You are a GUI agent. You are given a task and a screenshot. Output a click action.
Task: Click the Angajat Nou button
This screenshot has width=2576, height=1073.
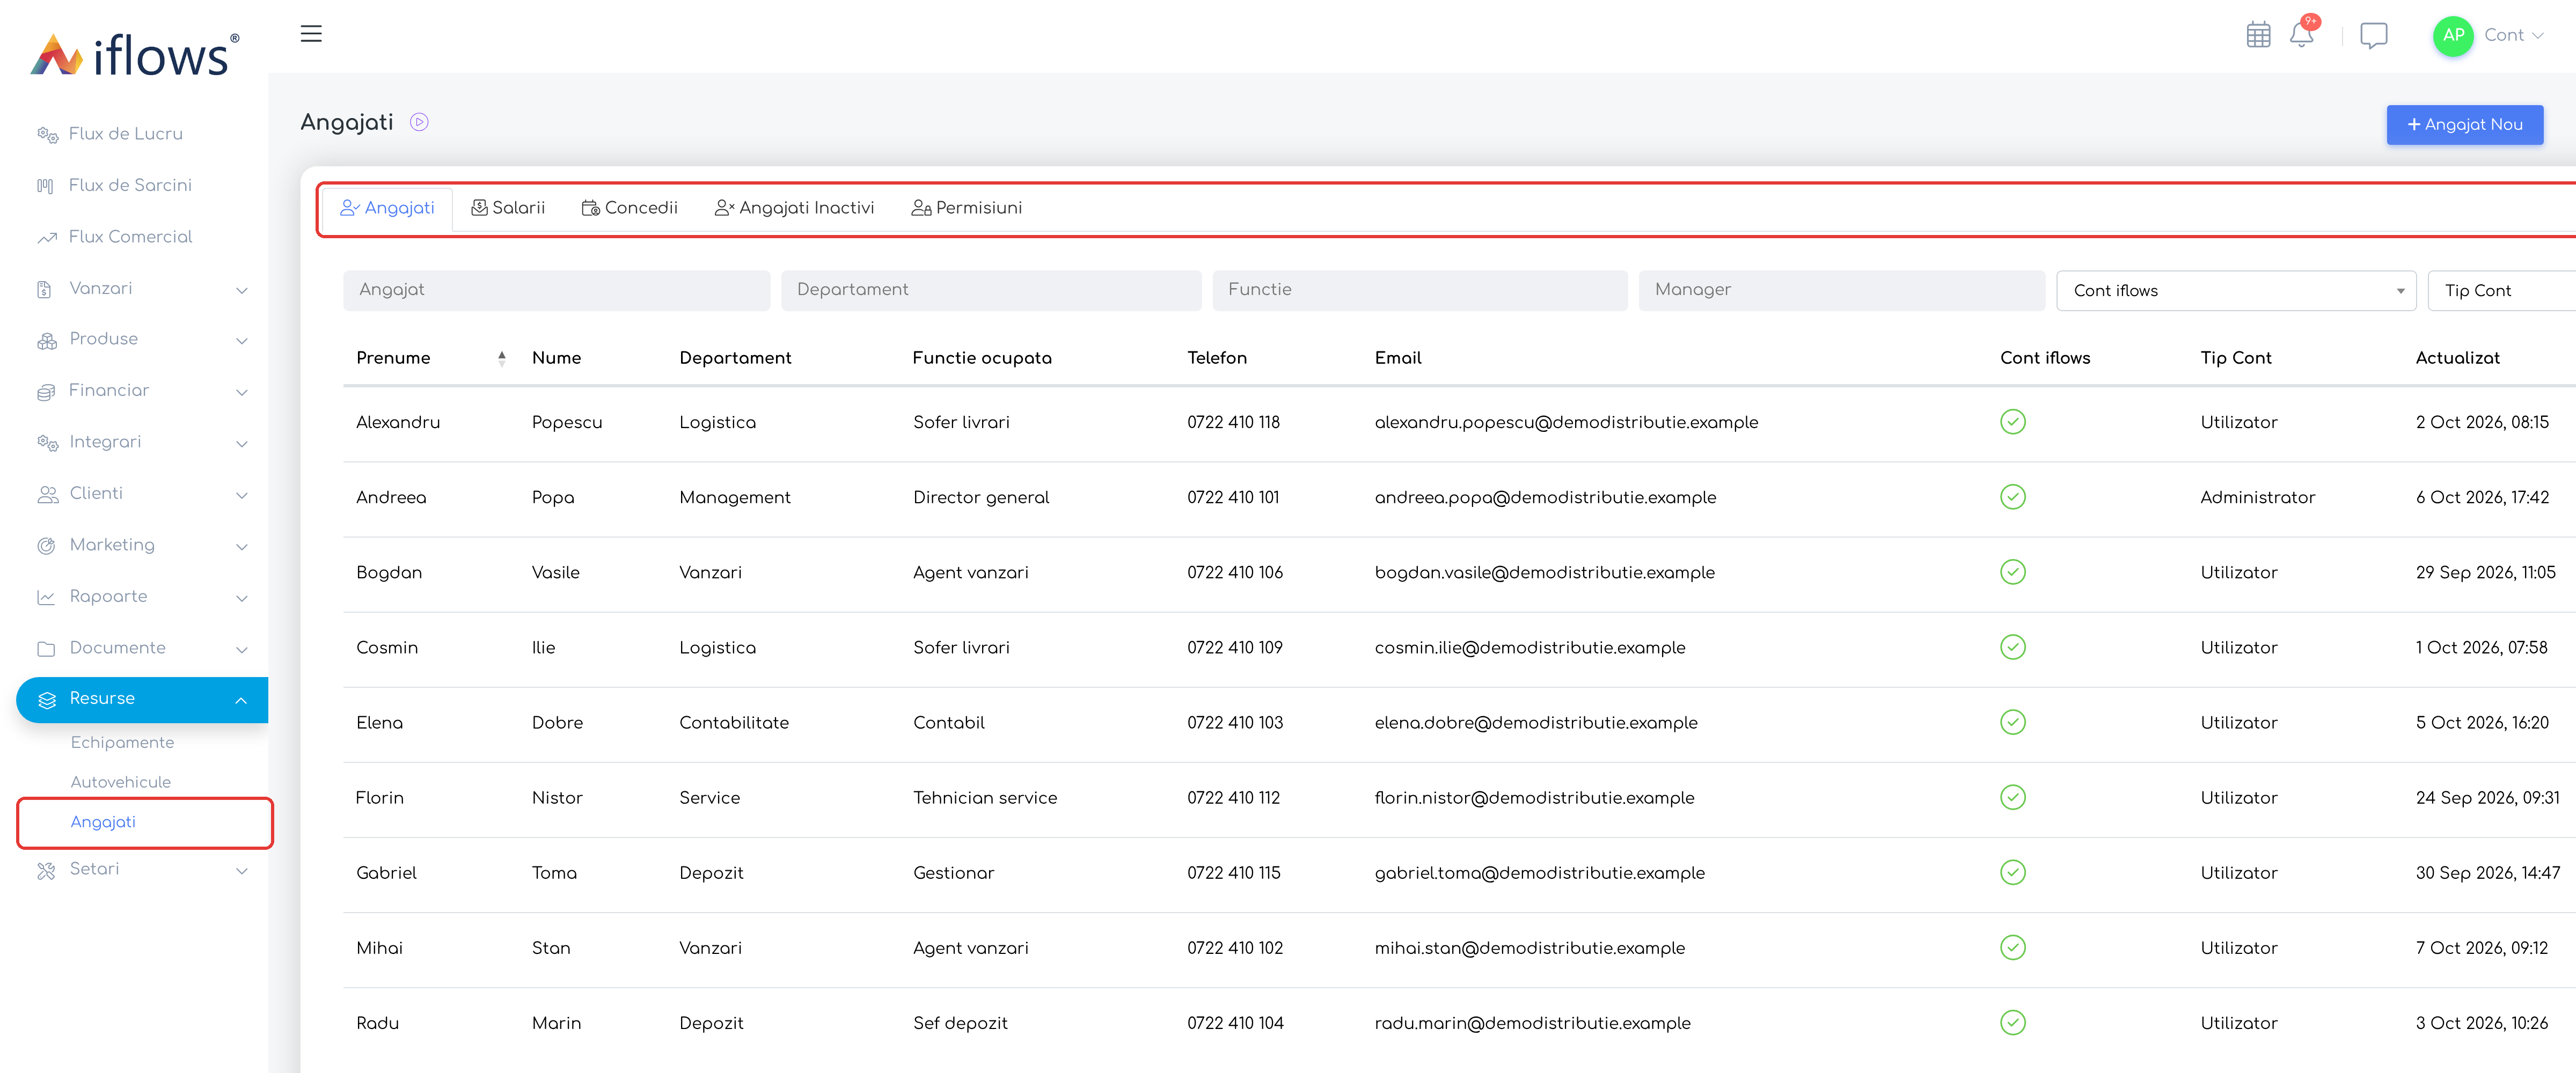coord(2464,125)
